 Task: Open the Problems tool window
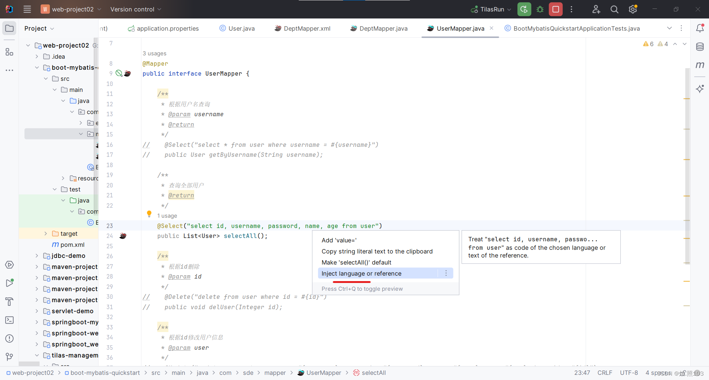click(9, 338)
